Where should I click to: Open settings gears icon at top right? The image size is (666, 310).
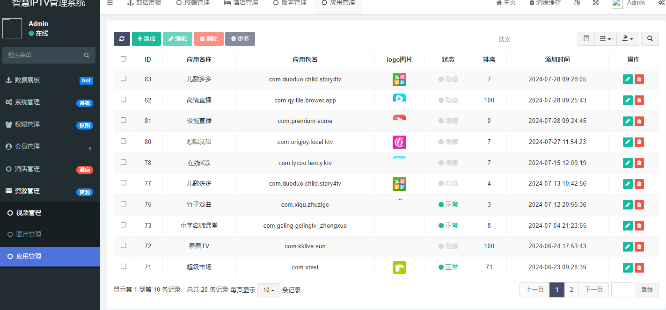pos(661,3)
